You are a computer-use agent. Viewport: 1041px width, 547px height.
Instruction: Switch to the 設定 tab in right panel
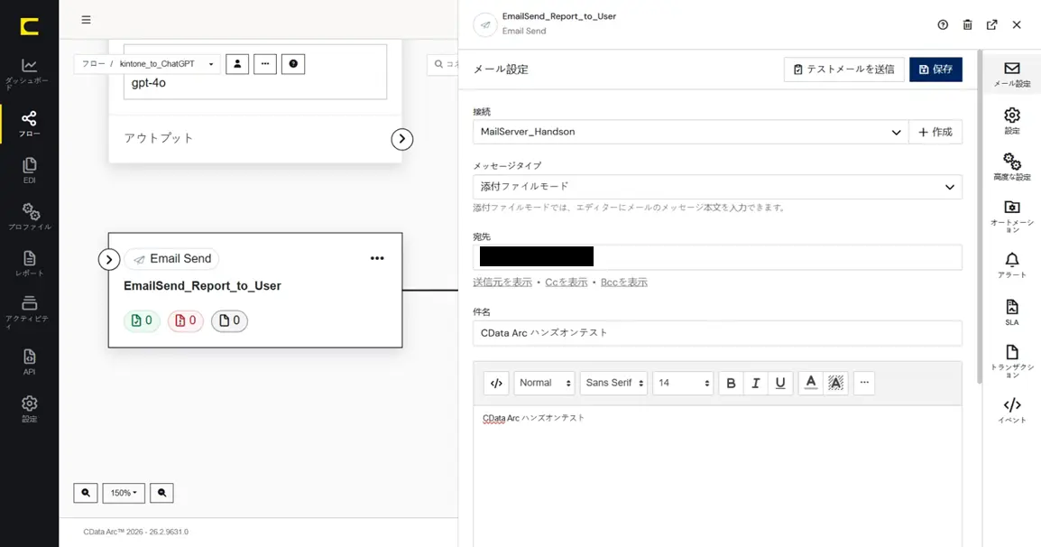click(x=1012, y=121)
